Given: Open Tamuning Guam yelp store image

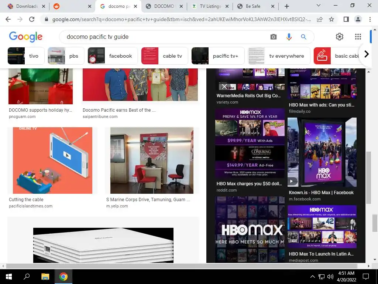Looking at the screenshot, I should [152, 160].
